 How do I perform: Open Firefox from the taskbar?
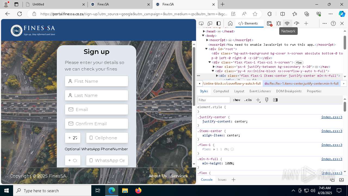[x=138, y=191]
